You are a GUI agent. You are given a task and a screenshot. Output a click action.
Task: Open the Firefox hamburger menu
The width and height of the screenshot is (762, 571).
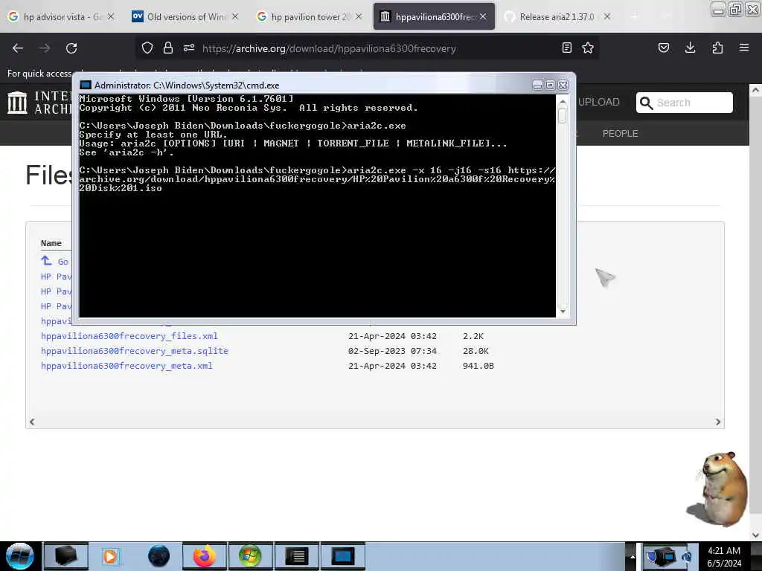pyautogui.click(x=744, y=48)
